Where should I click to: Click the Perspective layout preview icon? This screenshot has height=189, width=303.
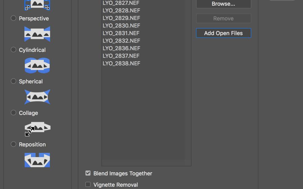pos(37,34)
